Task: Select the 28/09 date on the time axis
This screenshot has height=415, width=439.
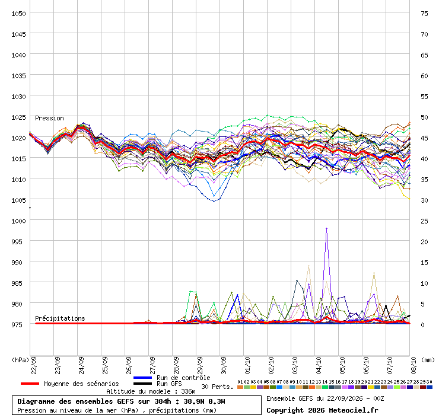Action: click(x=176, y=365)
